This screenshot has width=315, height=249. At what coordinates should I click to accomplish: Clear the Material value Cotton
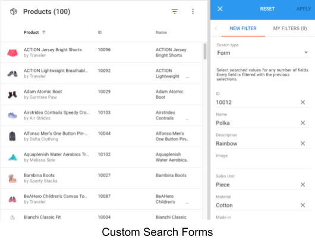[303, 205]
